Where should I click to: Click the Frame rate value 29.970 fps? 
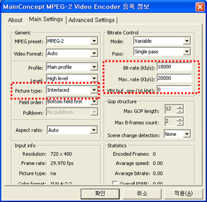pos(62,163)
